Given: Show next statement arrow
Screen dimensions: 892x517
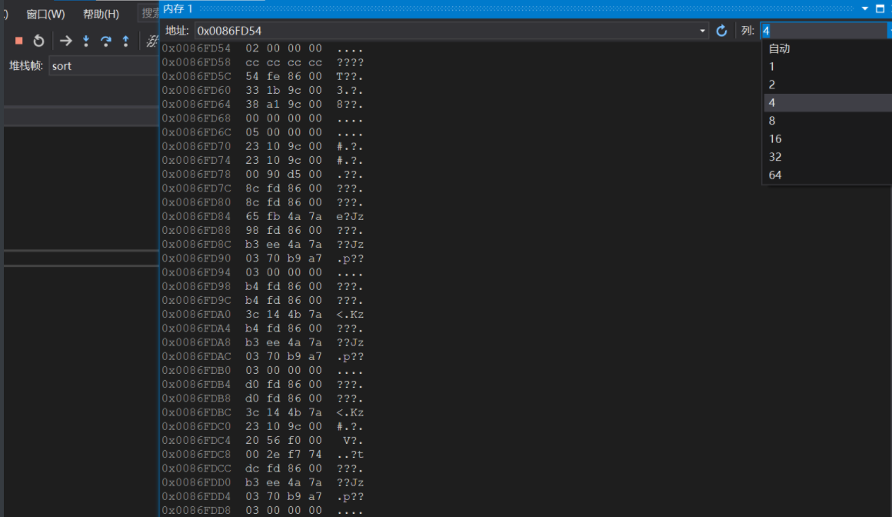Looking at the screenshot, I should tap(66, 41).
